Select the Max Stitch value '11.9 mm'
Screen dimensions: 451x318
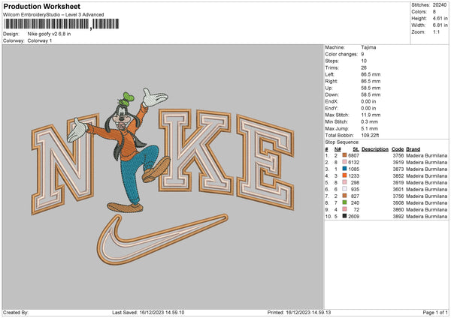[371, 115]
